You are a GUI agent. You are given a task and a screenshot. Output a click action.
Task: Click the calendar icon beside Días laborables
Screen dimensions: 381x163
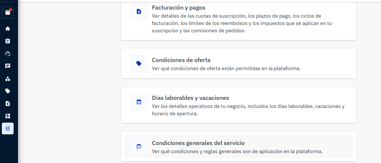[x=139, y=102]
